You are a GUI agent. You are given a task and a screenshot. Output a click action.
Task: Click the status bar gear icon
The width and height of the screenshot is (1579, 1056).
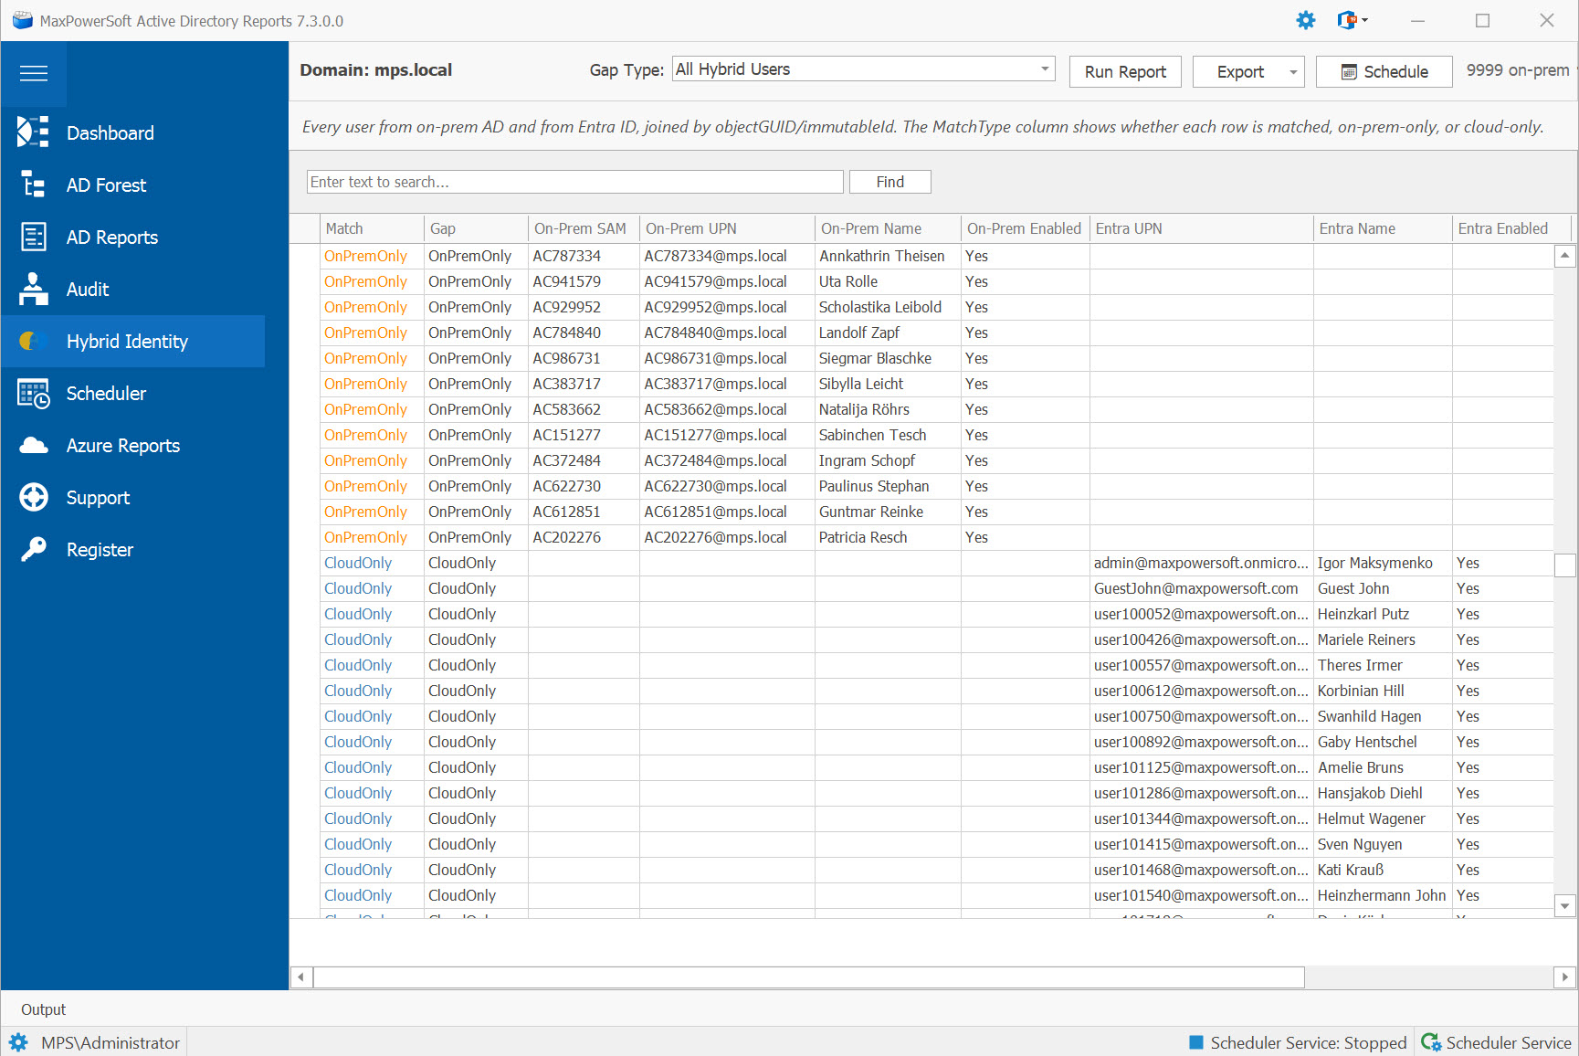tap(18, 1042)
